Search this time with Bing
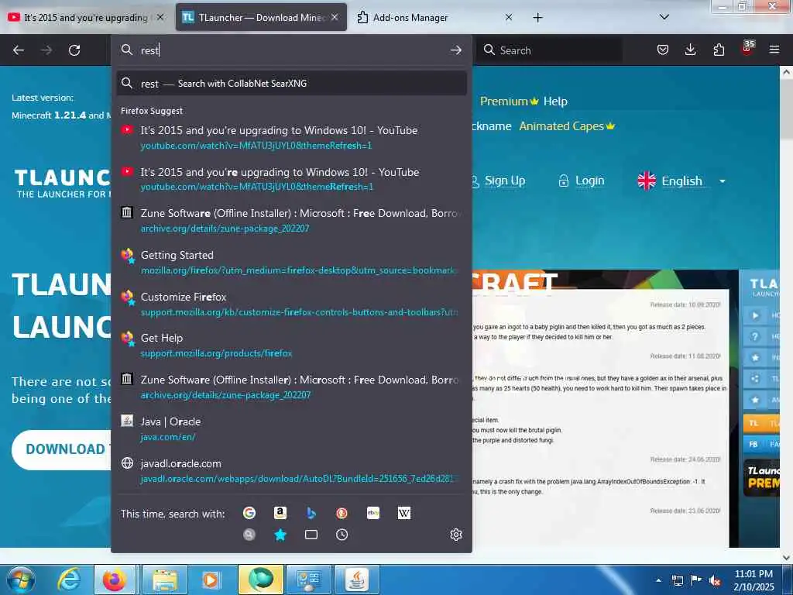793x595 pixels. 311,513
